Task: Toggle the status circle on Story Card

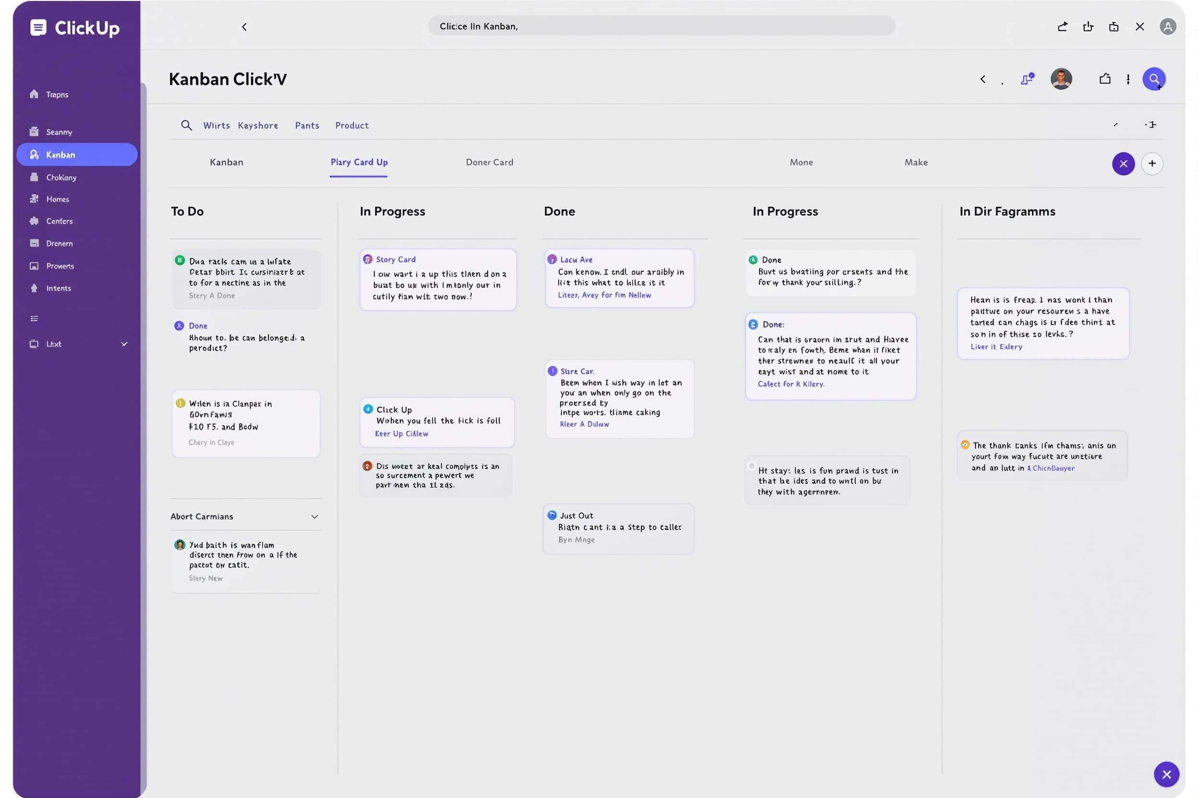Action: pos(367,259)
